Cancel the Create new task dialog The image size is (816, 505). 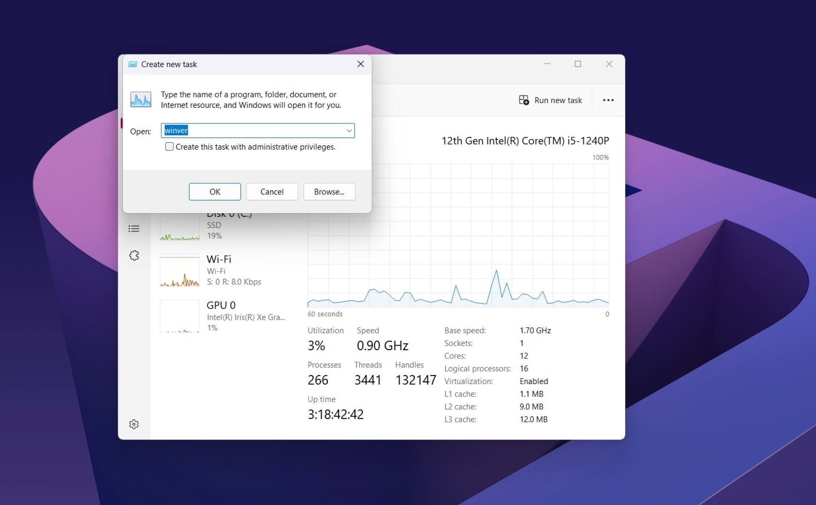[x=272, y=191]
